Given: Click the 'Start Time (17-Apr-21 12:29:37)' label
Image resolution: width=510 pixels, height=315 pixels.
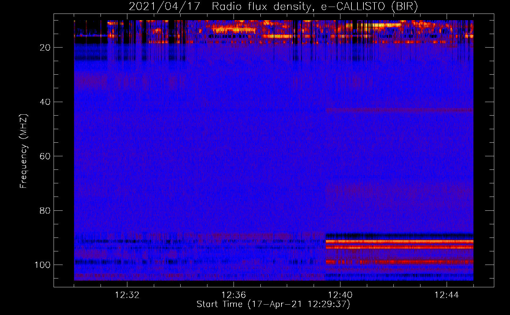Looking at the screenshot, I should 273,304.
